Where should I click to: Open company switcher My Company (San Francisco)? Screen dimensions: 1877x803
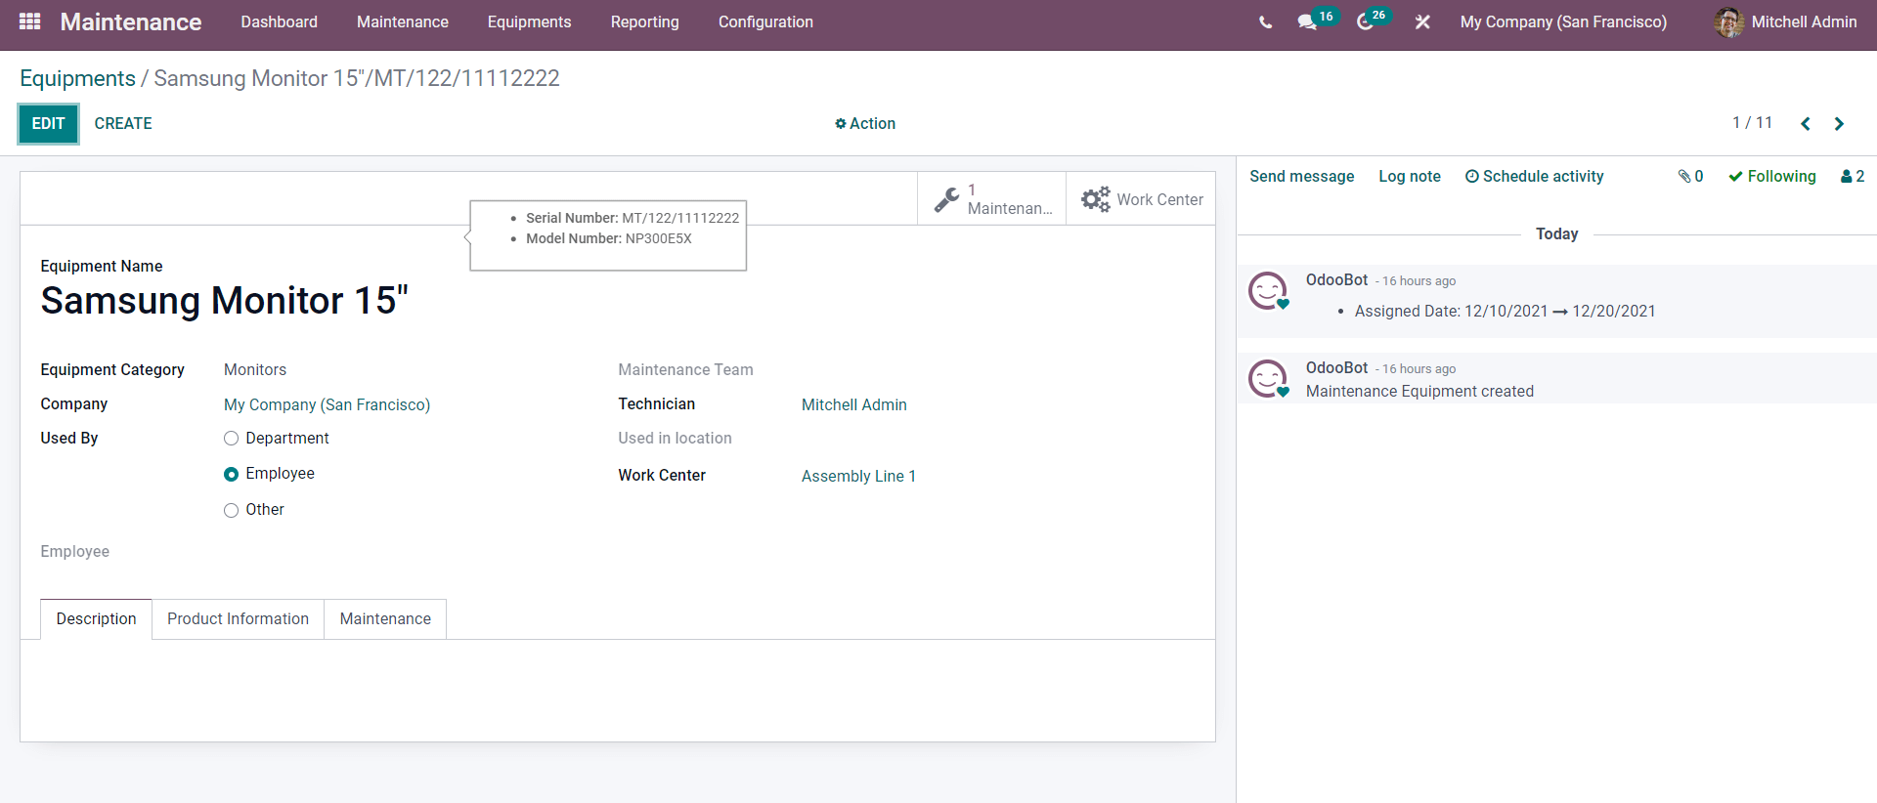[x=1563, y=21]
